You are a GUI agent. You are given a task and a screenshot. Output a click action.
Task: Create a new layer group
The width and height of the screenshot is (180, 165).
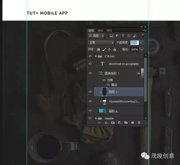[126, 123]
